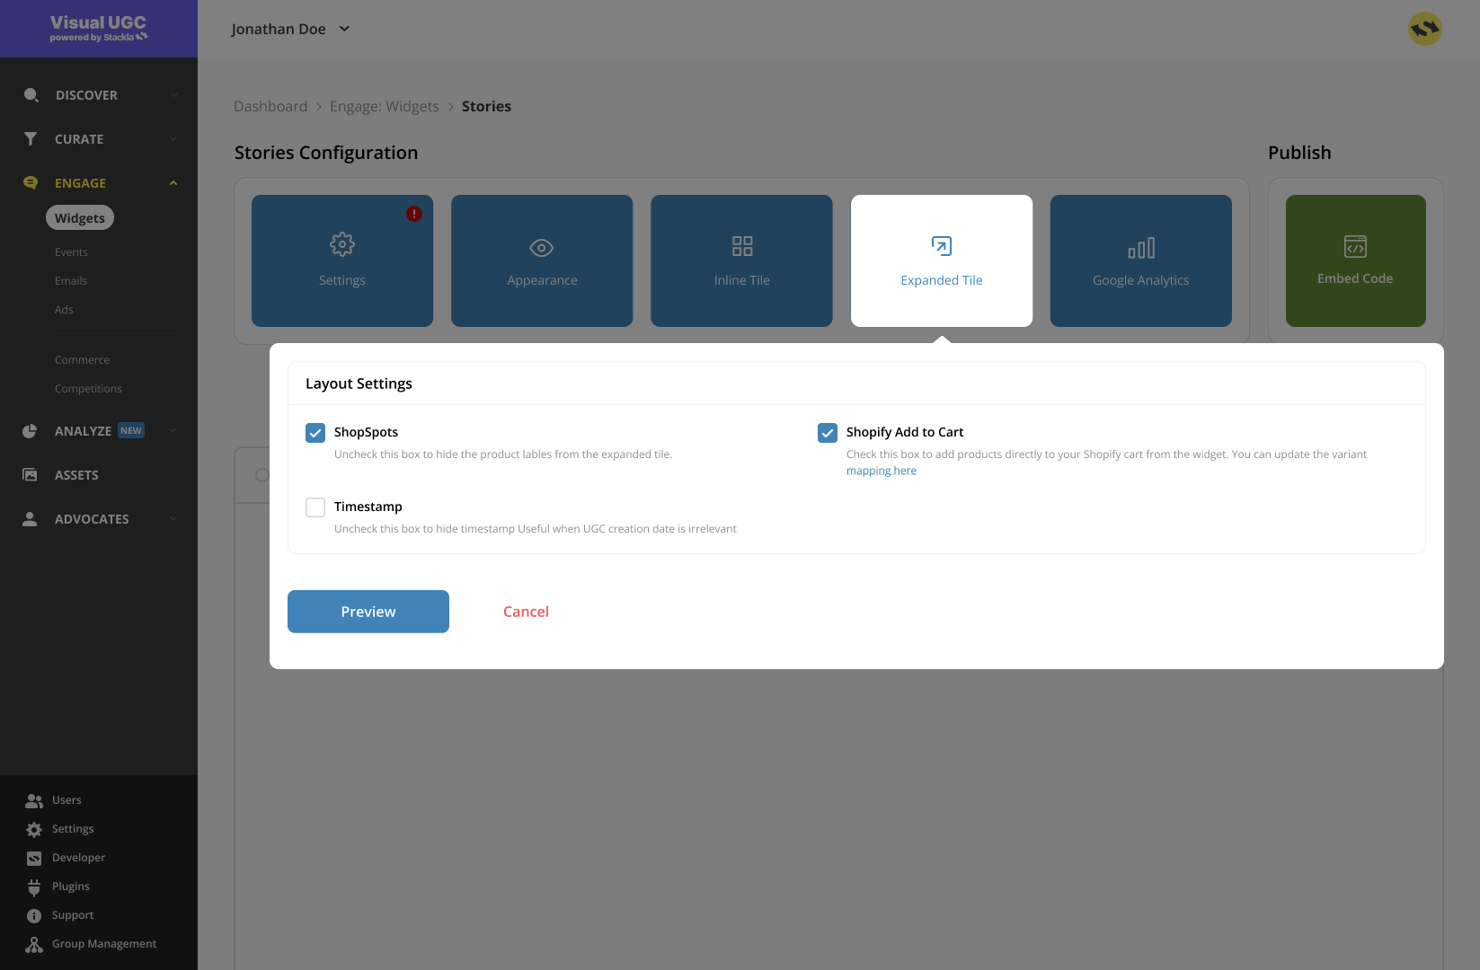Image resolution: width=1480 pixels, height=970 pixels.
Task: Open the Embed Code tile
Action: click(x=1355, y=260)
